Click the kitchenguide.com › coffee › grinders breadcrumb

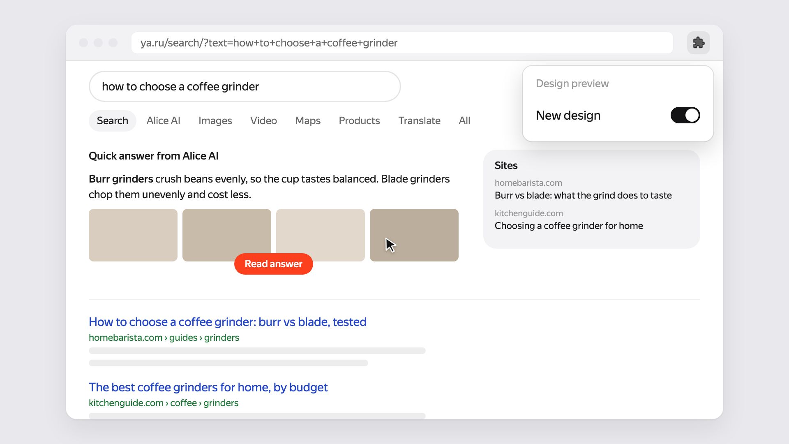click(x=164, y=403)
